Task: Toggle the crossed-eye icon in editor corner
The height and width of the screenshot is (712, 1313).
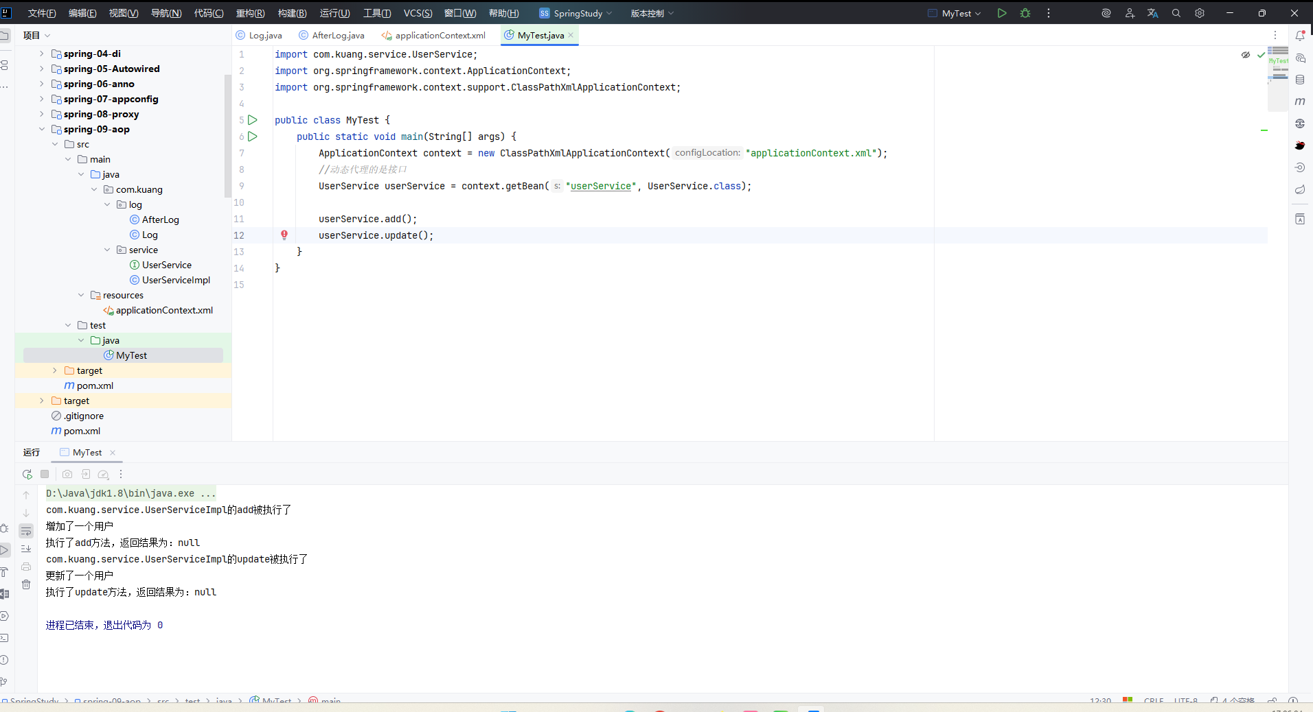Action: (1246, 55)
